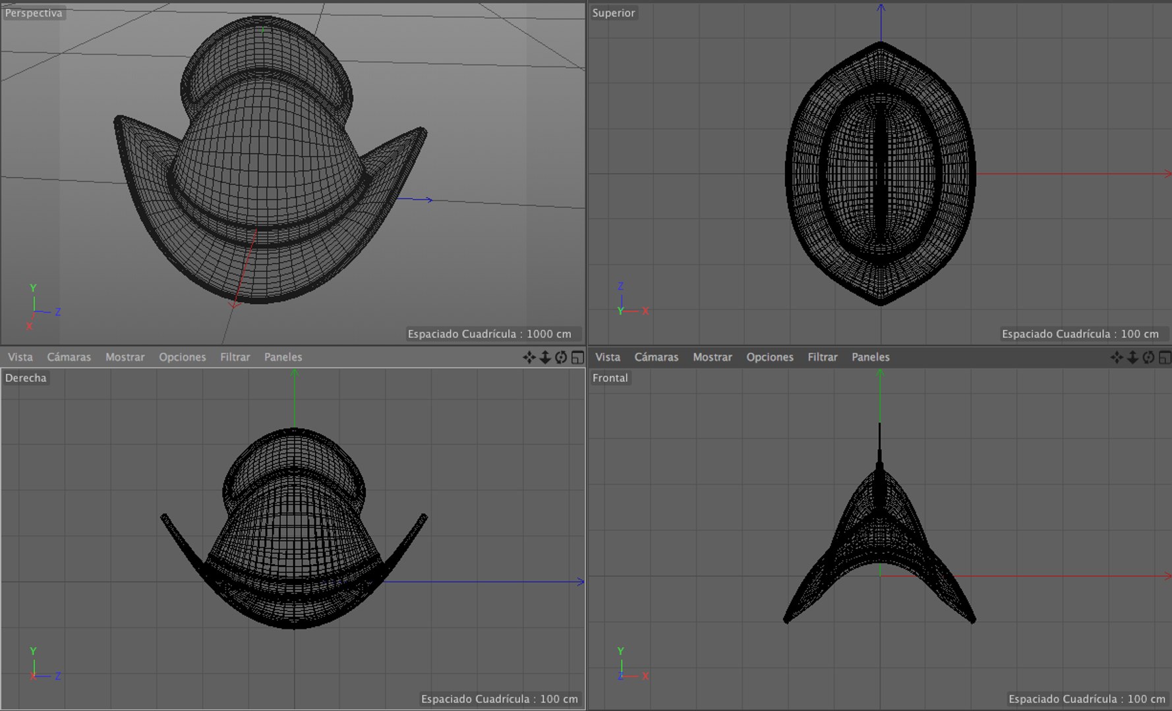Click the zoom camera icon above Derecha view
This screenshot has width=1172, height=711.
(545, 357)
